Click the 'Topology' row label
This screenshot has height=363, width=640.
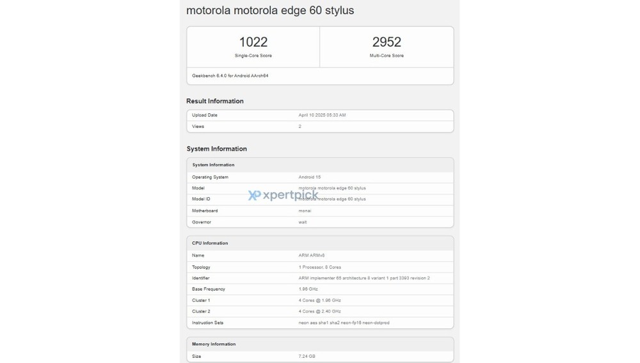(x=201, y=267)
